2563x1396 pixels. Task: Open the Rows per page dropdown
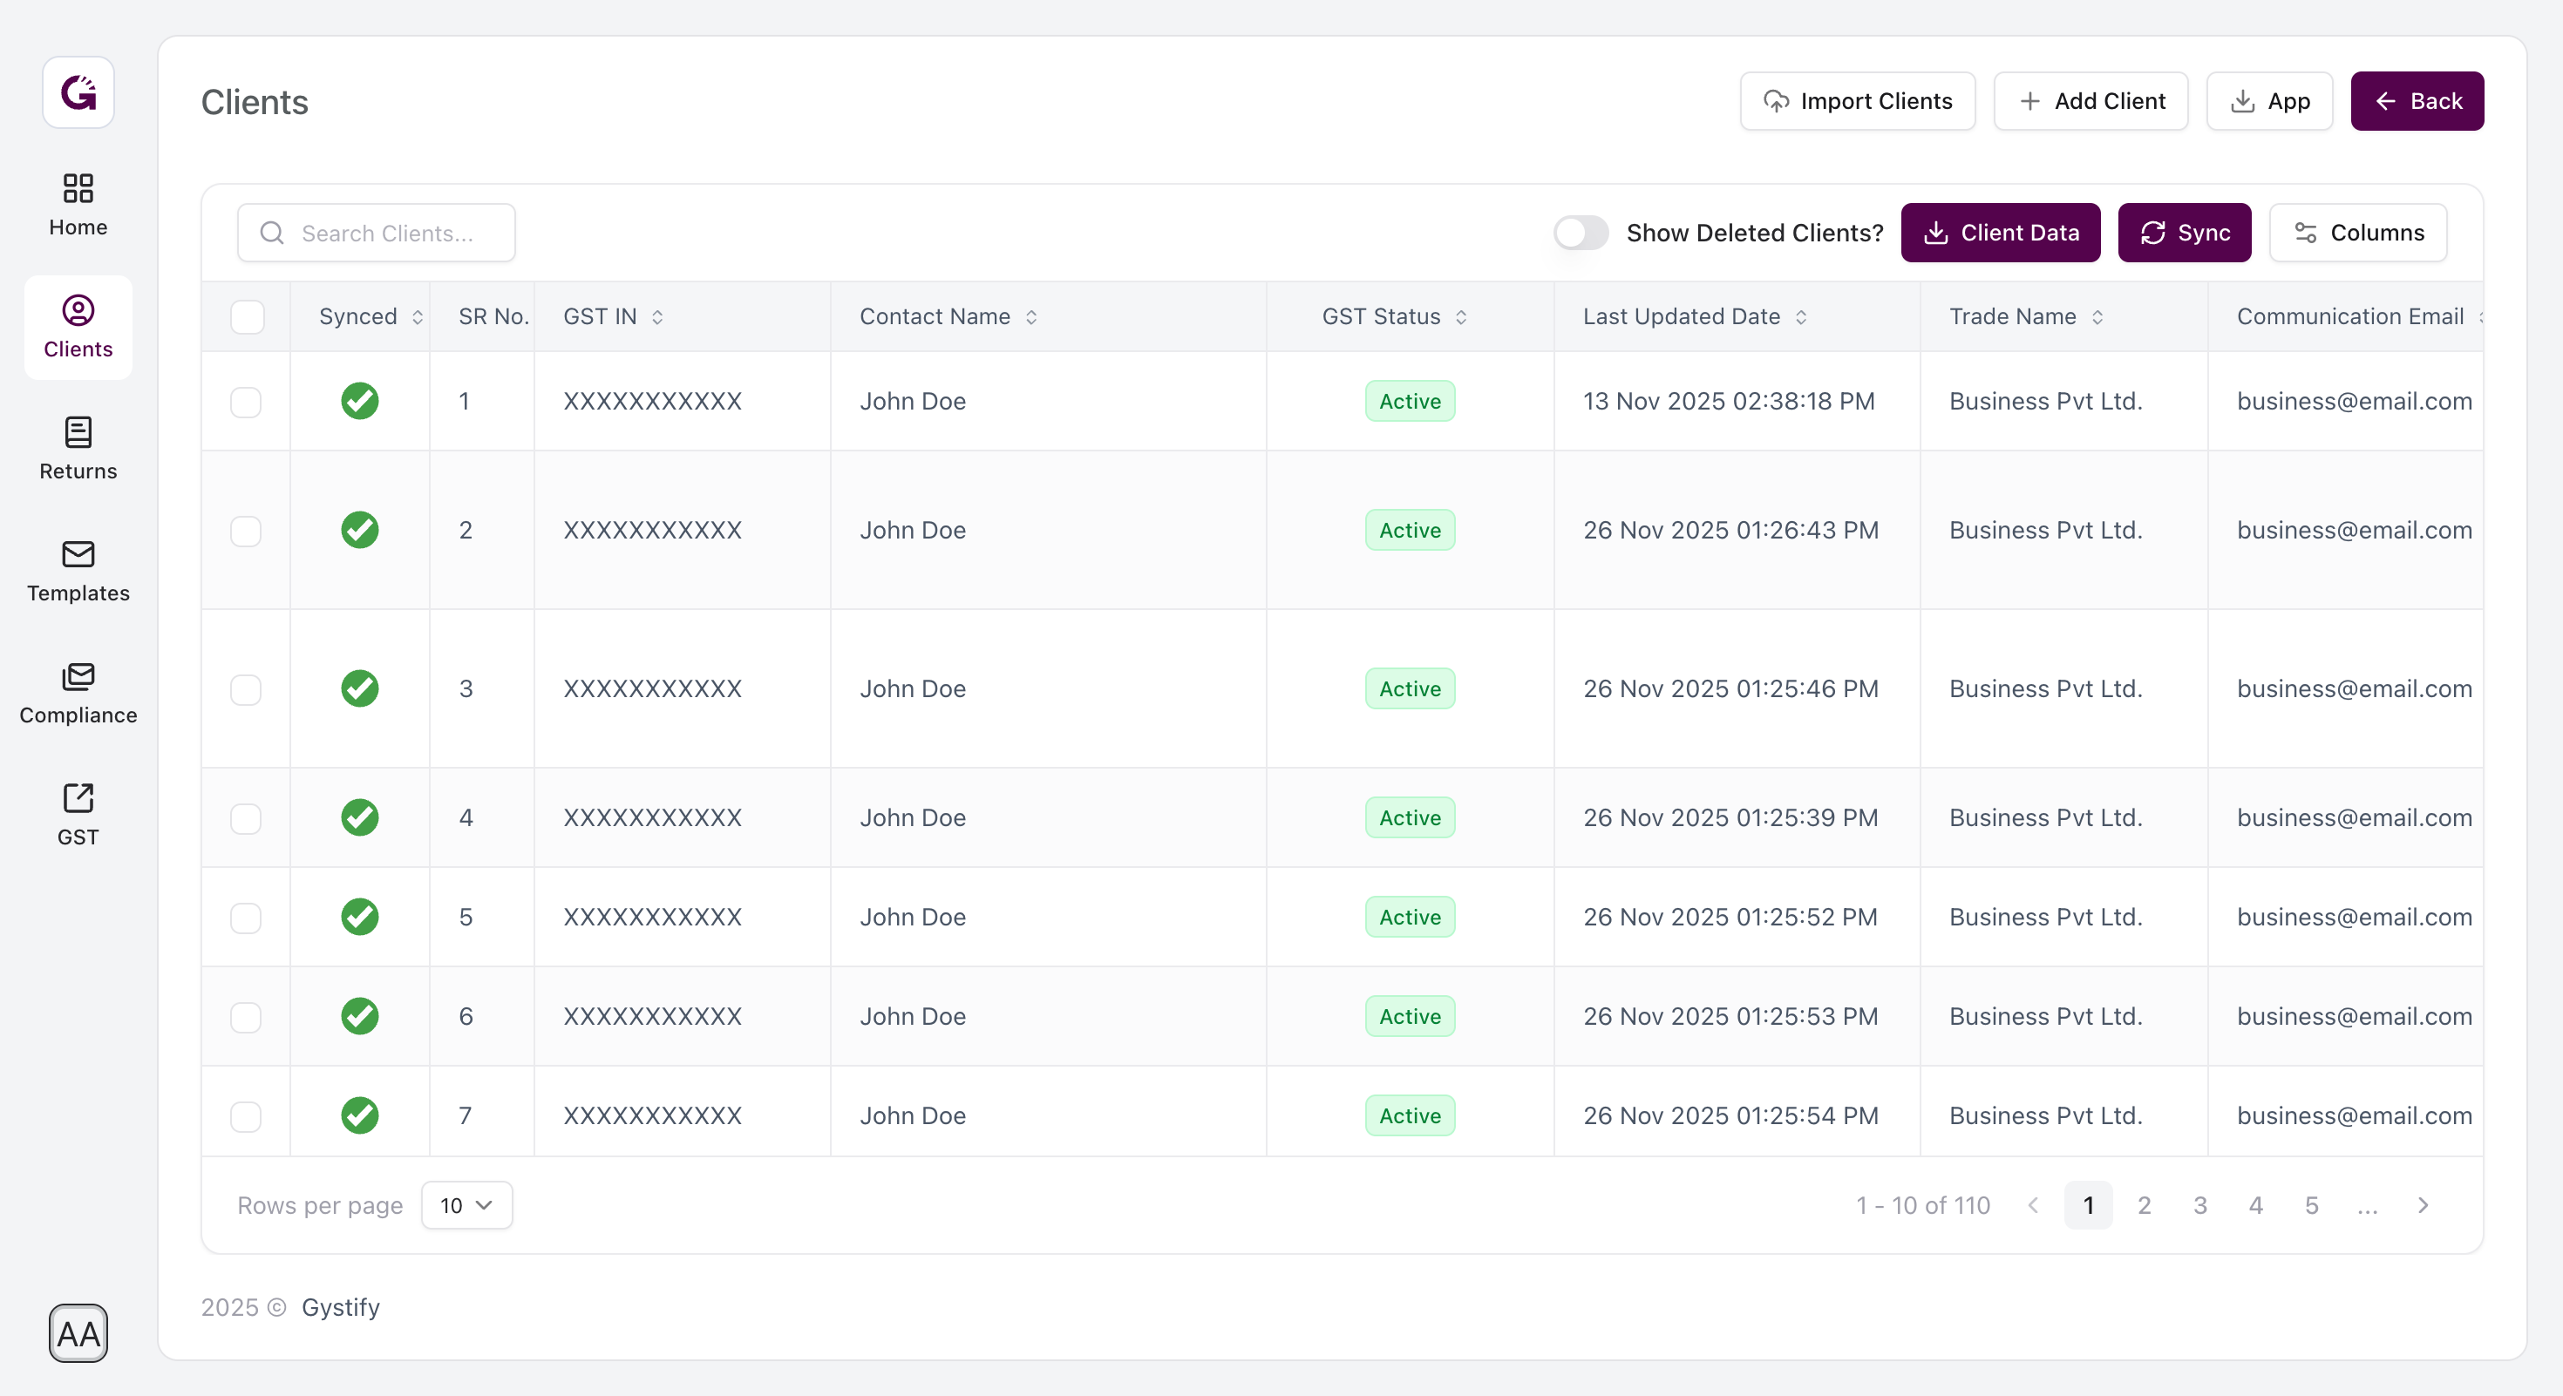(466, 1205)
